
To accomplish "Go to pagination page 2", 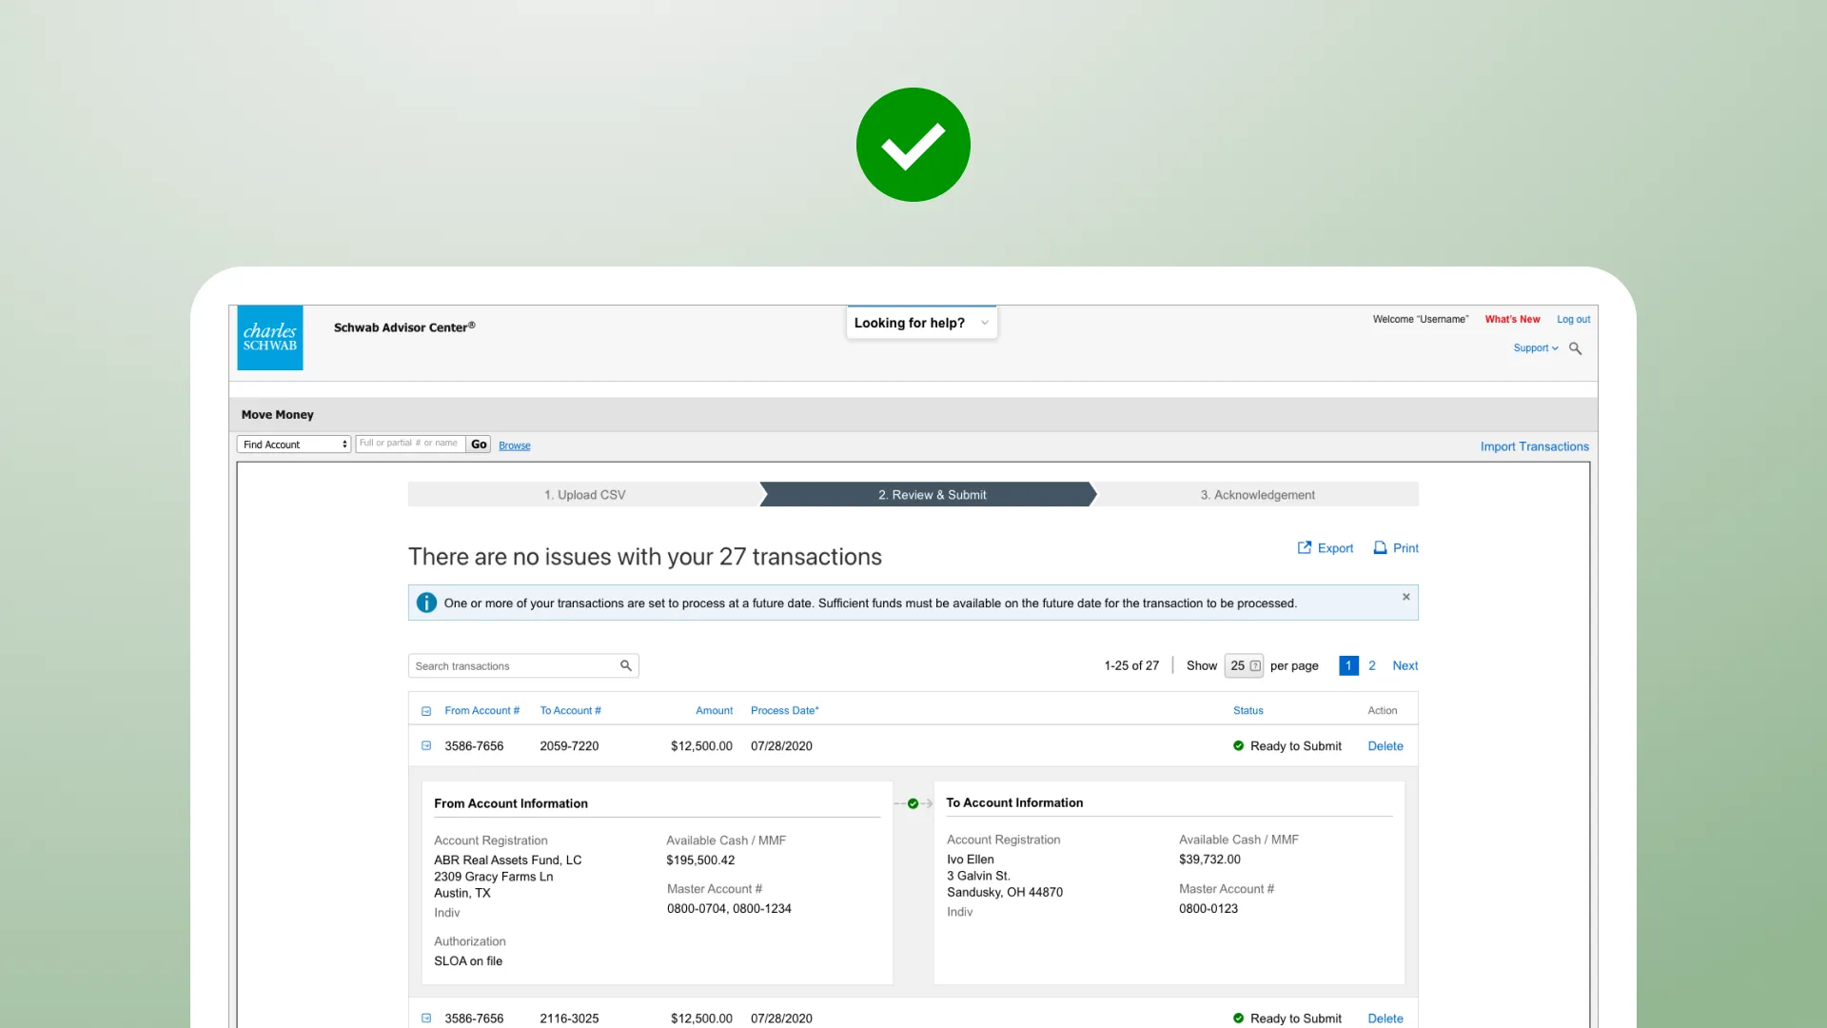I will [1372, 666].
